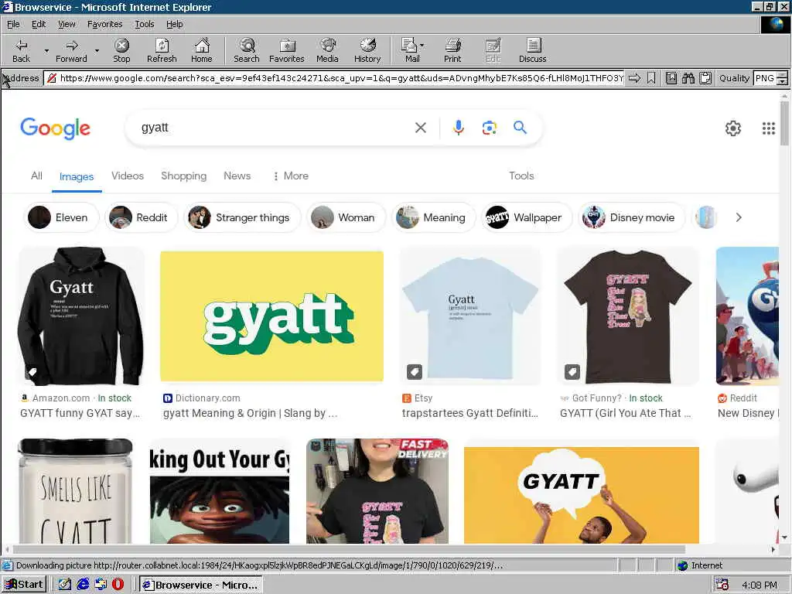Open the Google apps grid
This screenshot has height=594, width=792.
768,128
